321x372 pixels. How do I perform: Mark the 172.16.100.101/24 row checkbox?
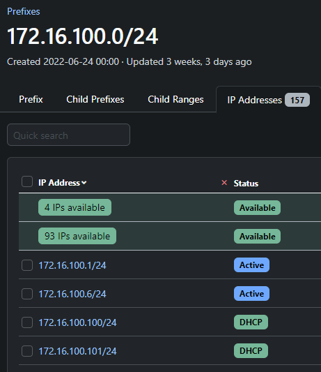point(27,351)
